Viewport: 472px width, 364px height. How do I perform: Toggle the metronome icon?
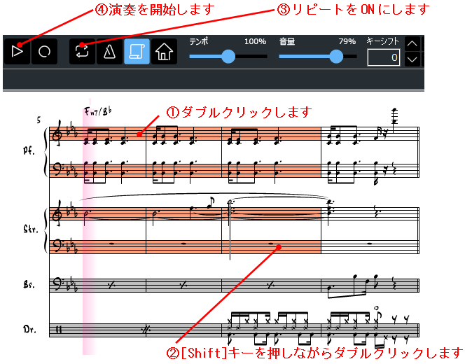tap(109, 51)
